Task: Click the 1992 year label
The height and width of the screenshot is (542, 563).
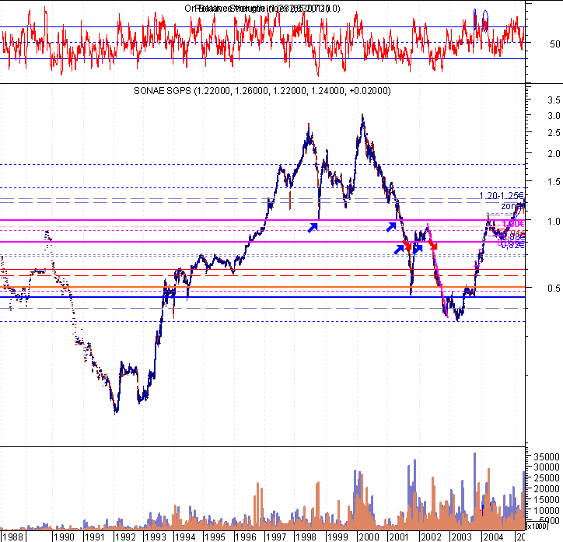Action: pos(125,537)
